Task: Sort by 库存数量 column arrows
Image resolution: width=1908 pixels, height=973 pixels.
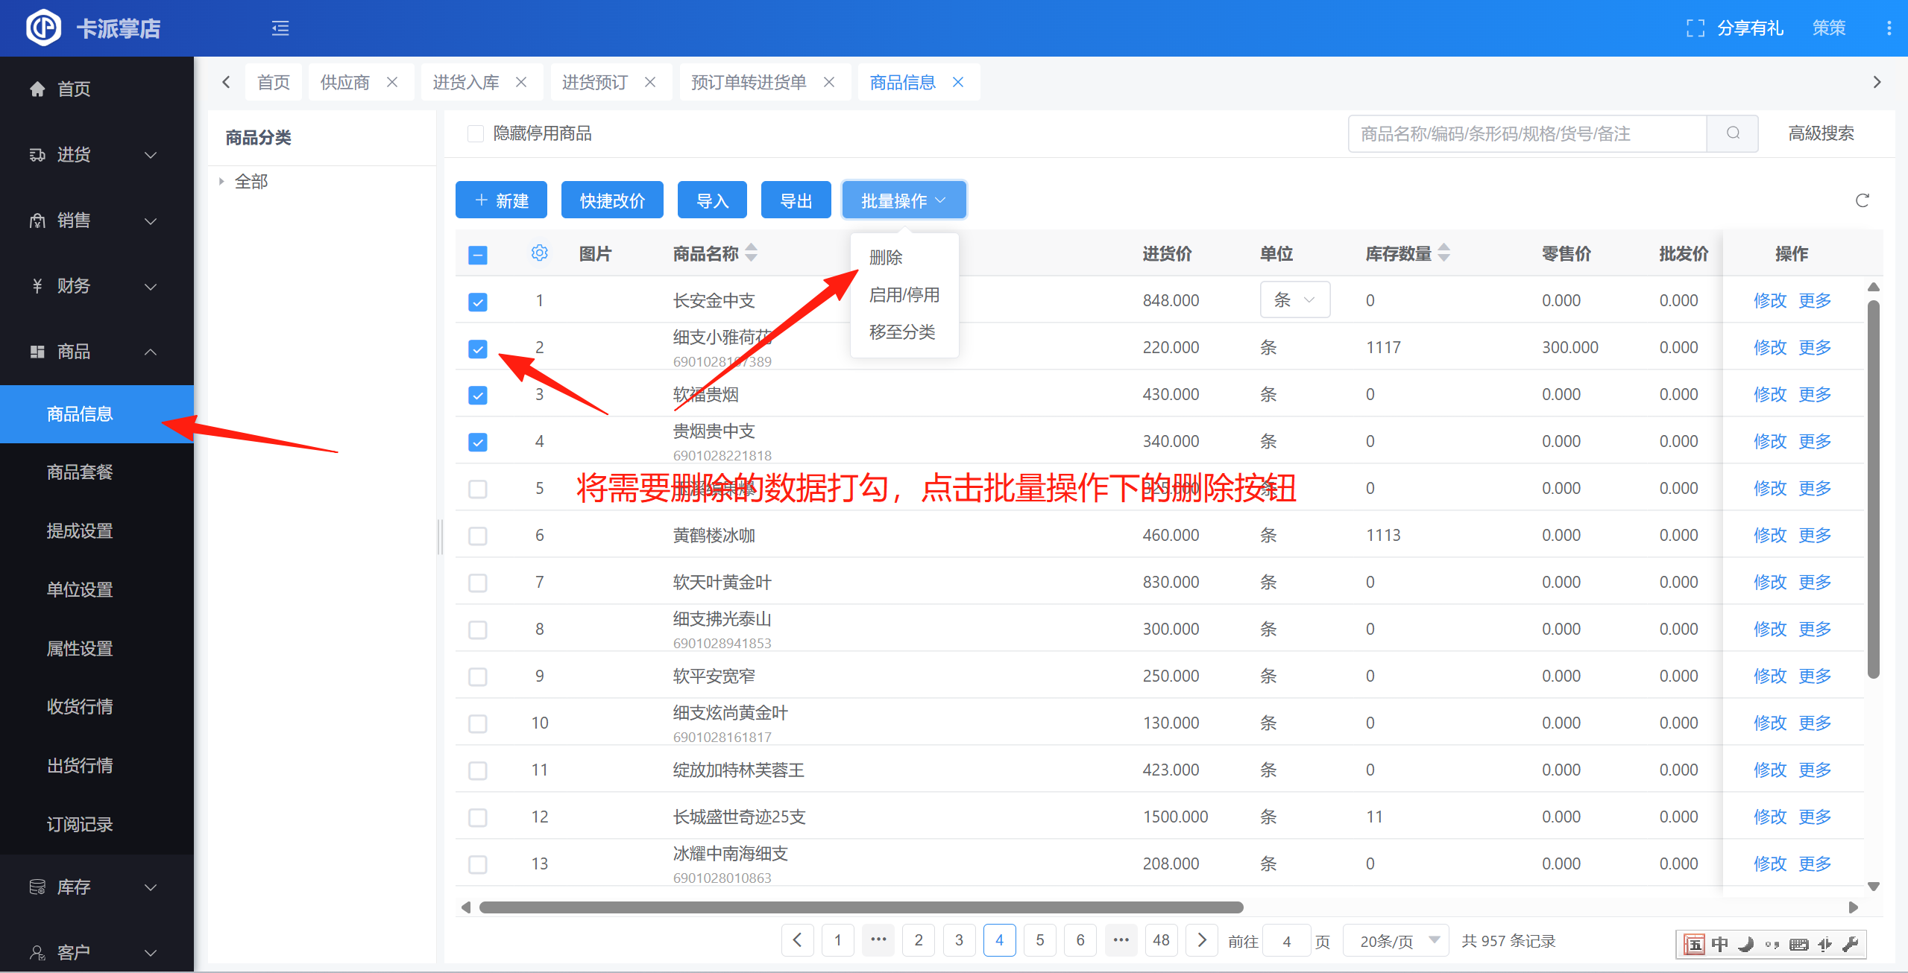Action: 1443,253
